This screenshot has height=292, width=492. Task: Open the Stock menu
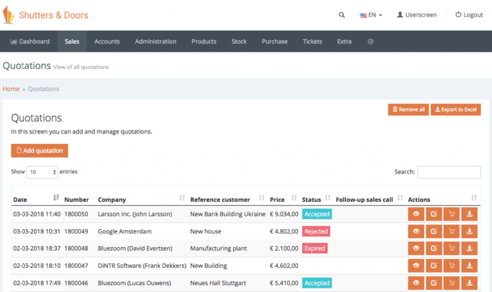[239, 42]
